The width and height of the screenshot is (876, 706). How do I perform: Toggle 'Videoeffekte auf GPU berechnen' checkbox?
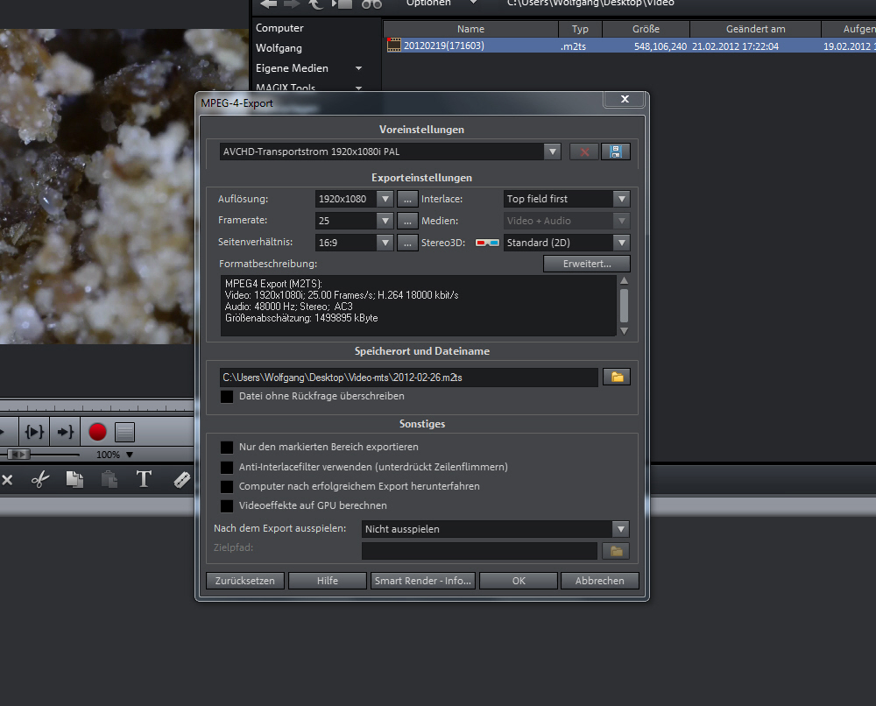(x=228, y=505)
